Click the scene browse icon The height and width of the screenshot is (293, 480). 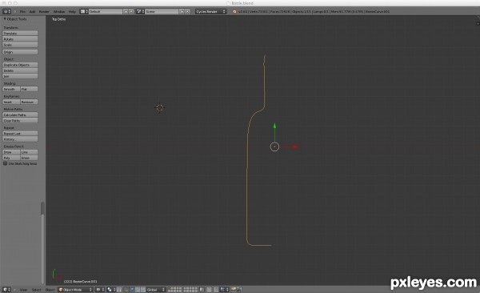140,11
